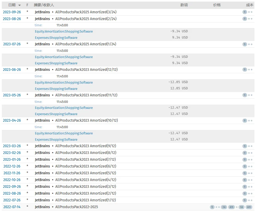Open the 2022-07-14 date link
Image resolution: width=256 pixels, height=211 pixels.
pos(12,207)
